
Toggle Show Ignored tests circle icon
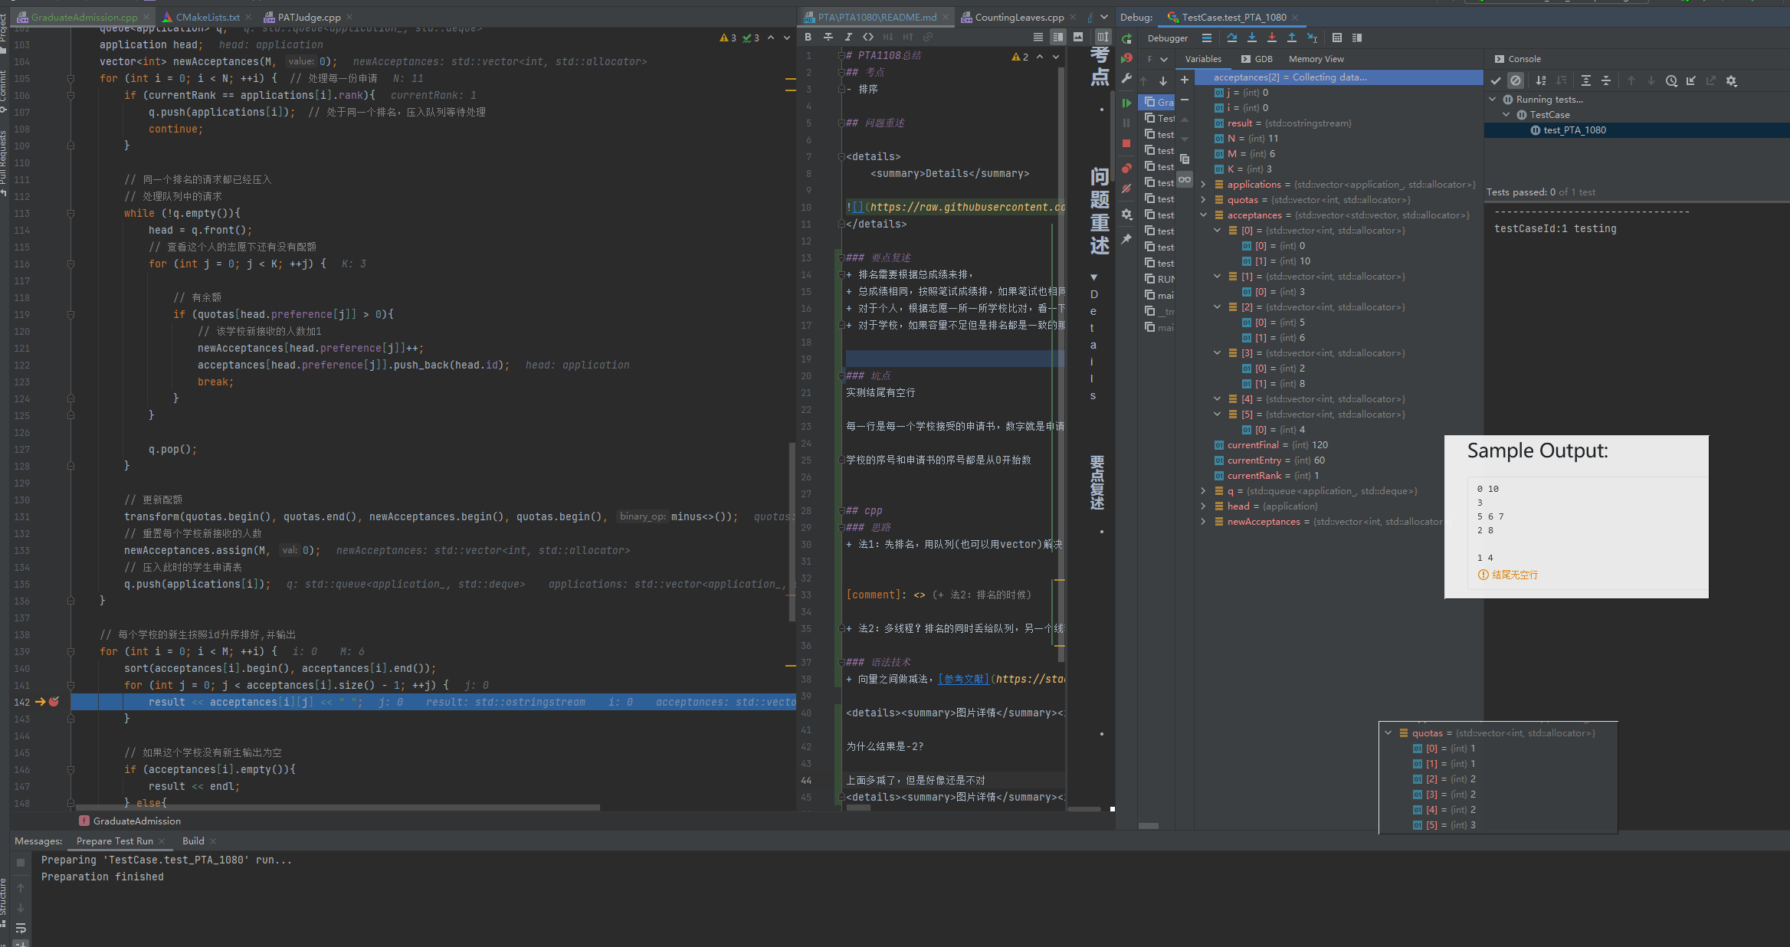[x=1515, y=80]
